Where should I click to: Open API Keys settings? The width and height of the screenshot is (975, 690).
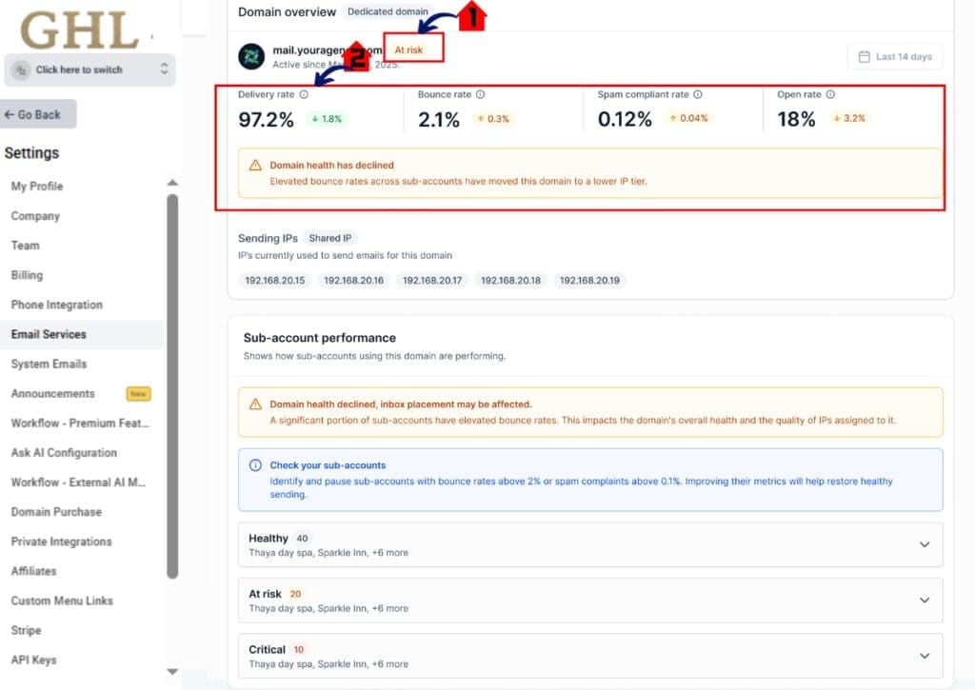33,660
